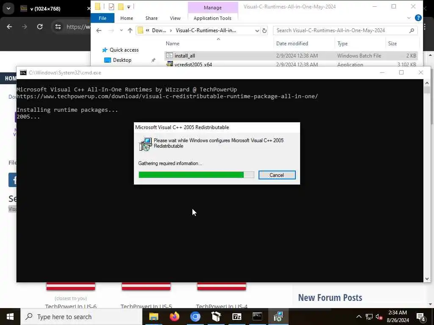Open the browser tab list dropdown
The width and height of the screenshot is (434, 325).
[8, 8]
